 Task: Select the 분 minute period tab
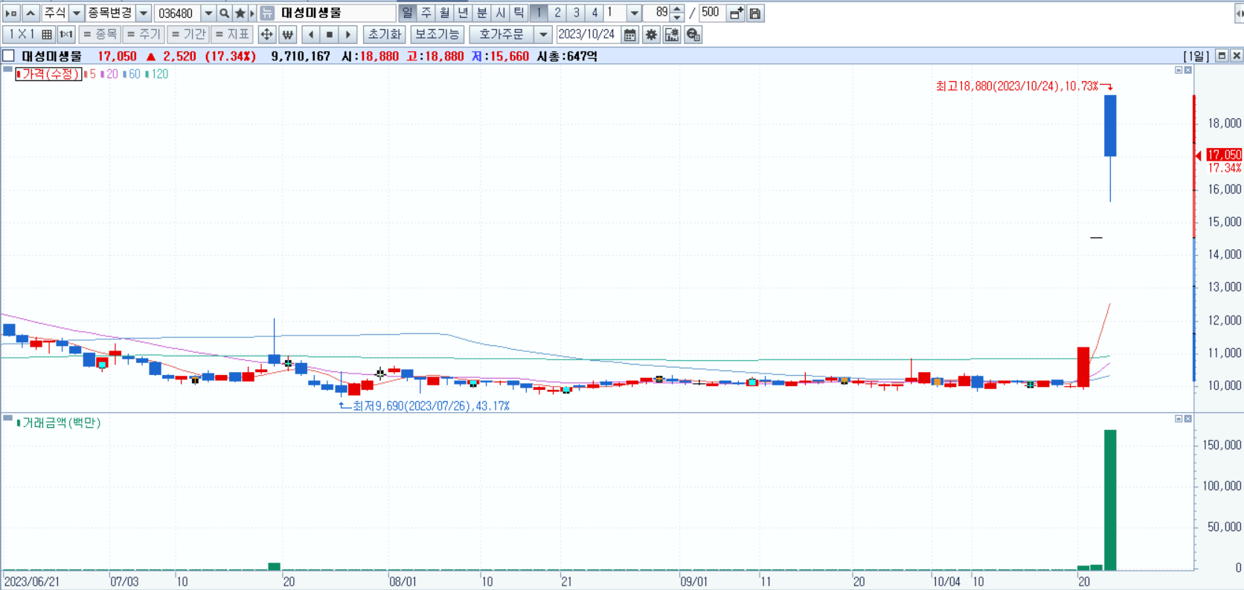[481, 13]
